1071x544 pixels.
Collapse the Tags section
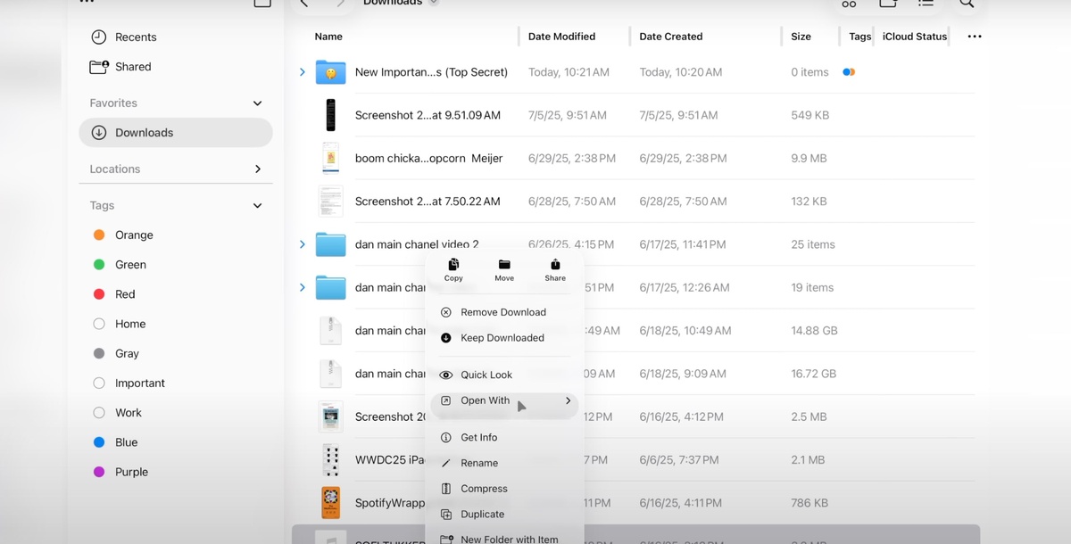(x=258, y=206)
